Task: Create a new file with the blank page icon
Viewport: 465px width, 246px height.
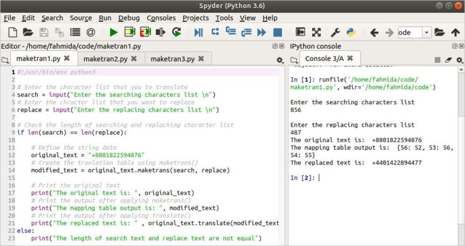Action: (x=13, y=32)
